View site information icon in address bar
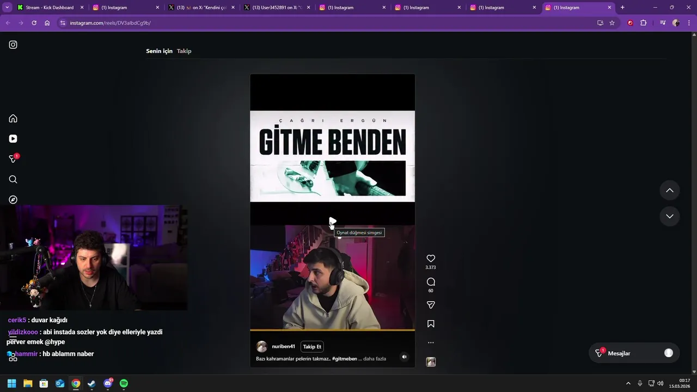Screen dimensions: 697x392 click(63, 23)
